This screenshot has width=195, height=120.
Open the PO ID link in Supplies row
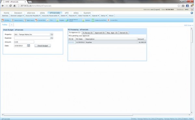click(71, 42)
